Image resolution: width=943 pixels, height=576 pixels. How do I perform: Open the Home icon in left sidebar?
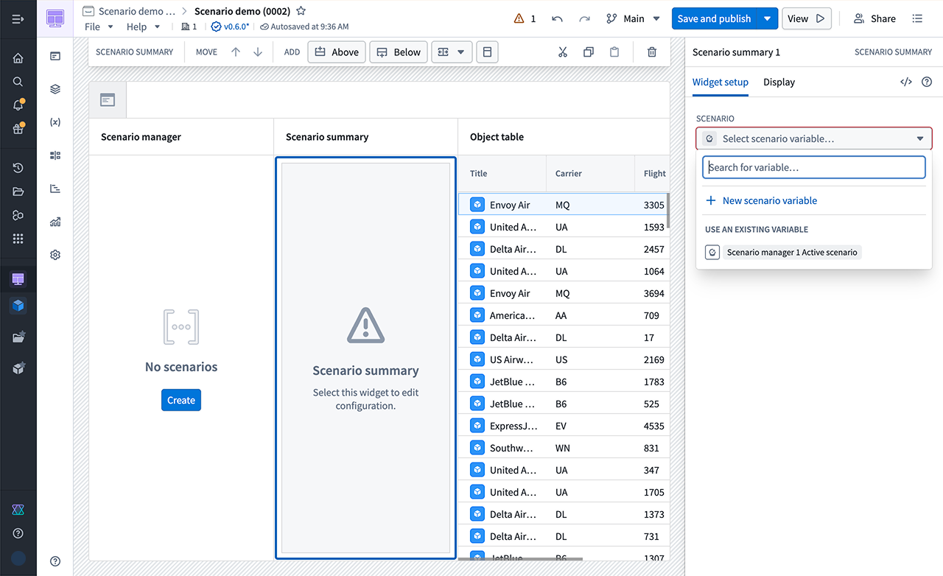pyautogui.click(x=18, y=58)
